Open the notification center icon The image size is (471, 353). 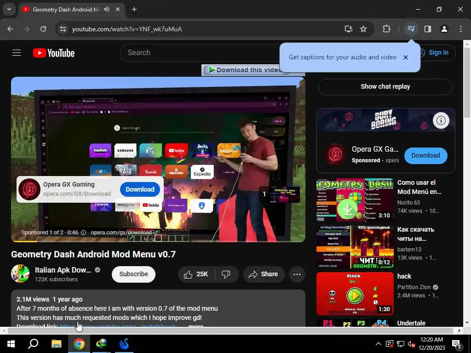pyautogui.click(x=457, y=344)
